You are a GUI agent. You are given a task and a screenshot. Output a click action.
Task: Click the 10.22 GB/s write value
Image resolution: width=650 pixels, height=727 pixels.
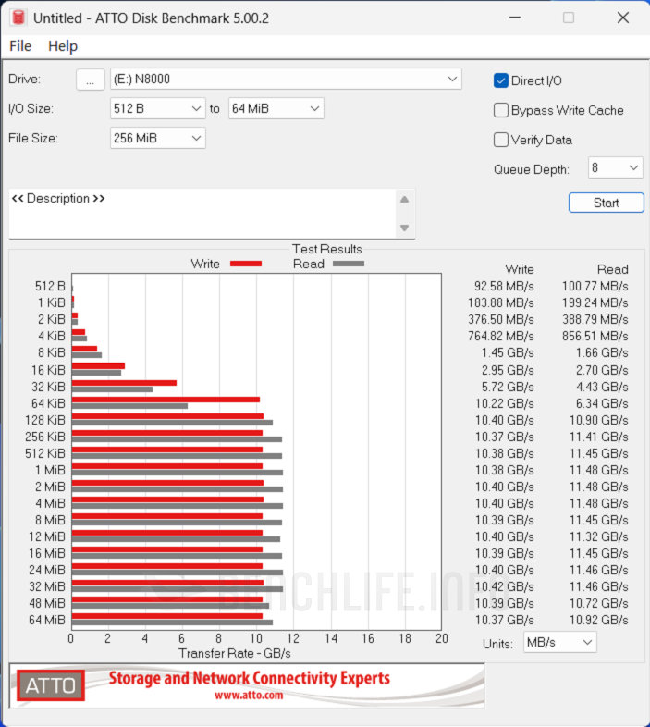(x=505, y=403)
